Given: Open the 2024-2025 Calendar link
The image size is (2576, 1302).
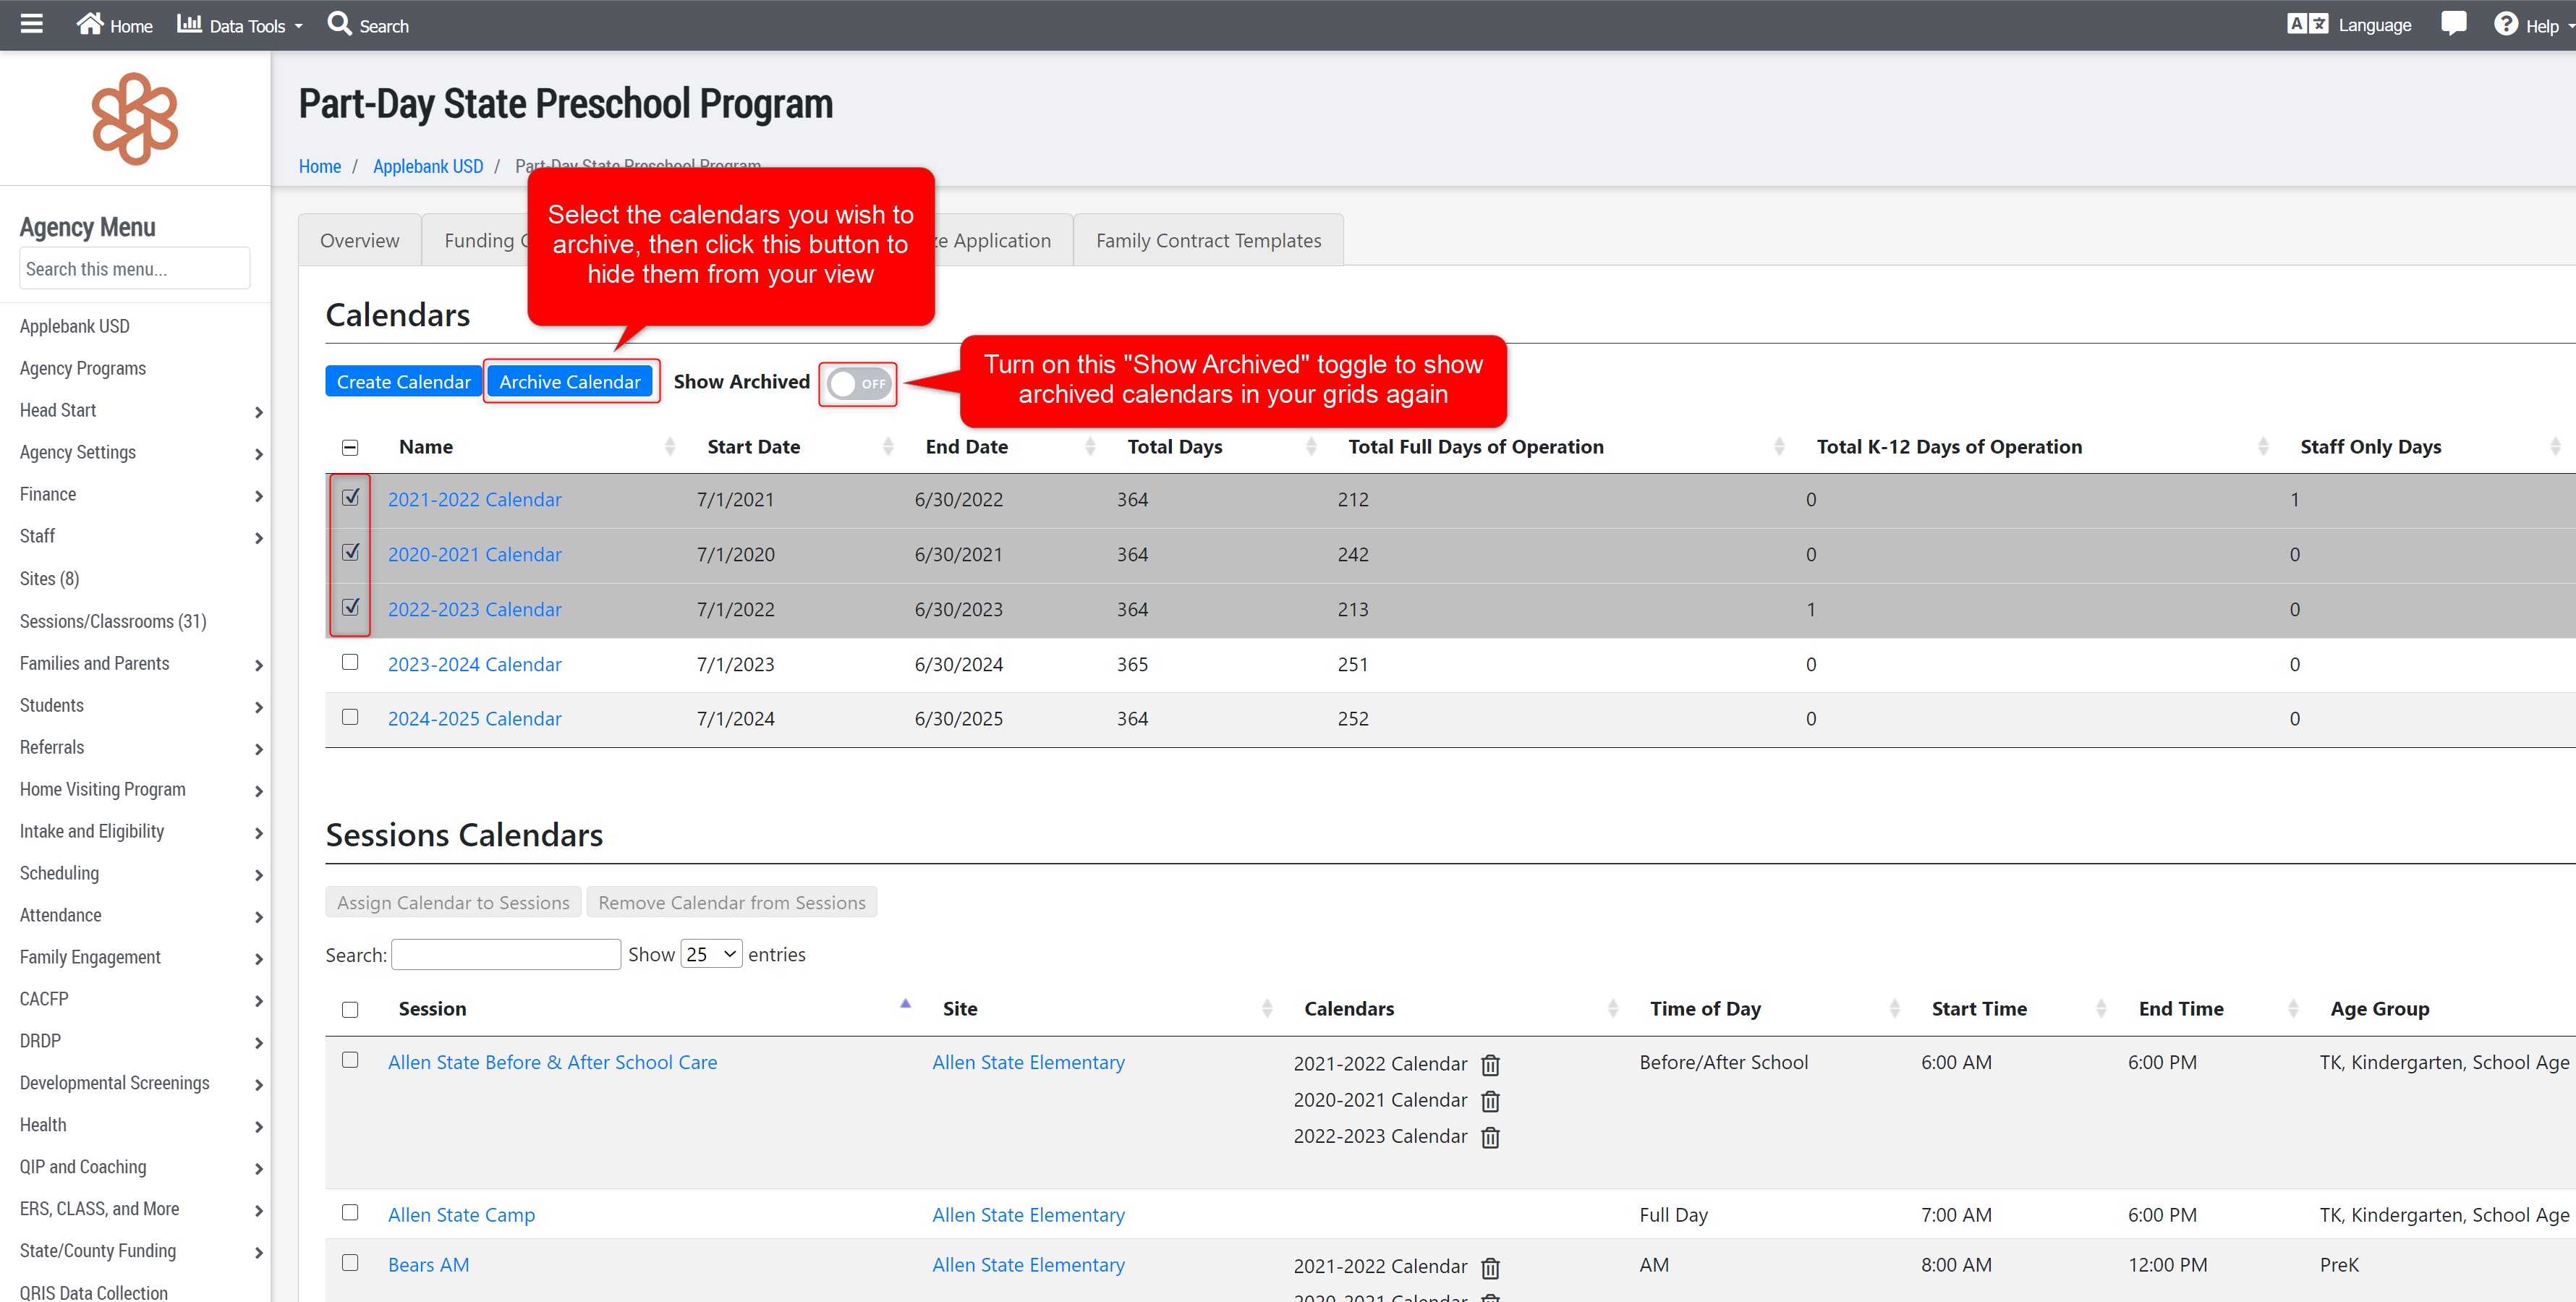Looking at the screenshot, I should (x=474, y=719).
